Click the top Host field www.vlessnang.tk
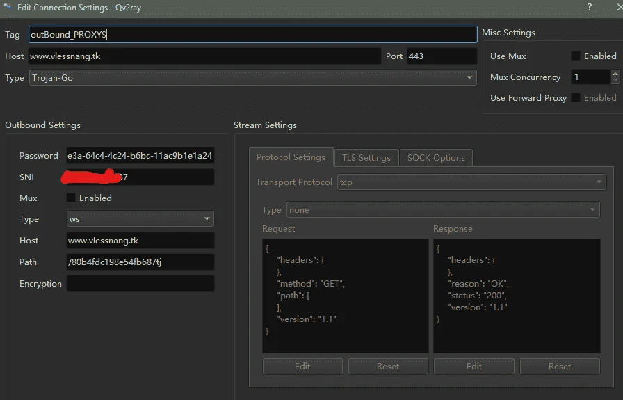Image resolution: width=623 pixels, height=400 pixels. click(x=204, y=56)
